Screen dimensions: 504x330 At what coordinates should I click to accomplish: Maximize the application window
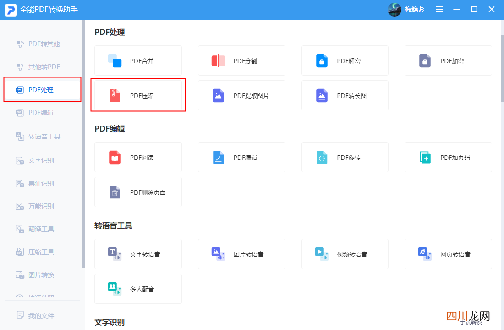pyautogui.click(x=474, y=9)
